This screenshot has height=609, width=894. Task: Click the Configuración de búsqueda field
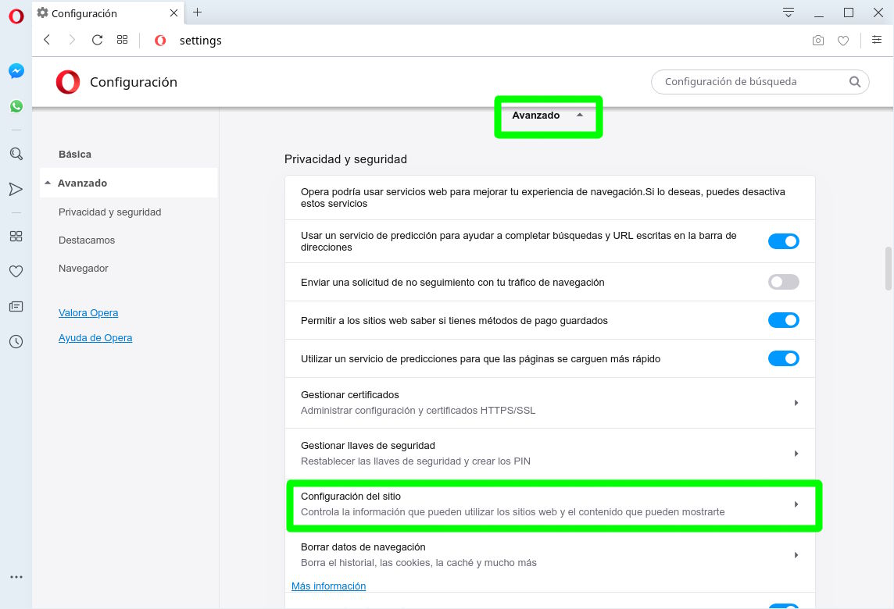(750, 82)
